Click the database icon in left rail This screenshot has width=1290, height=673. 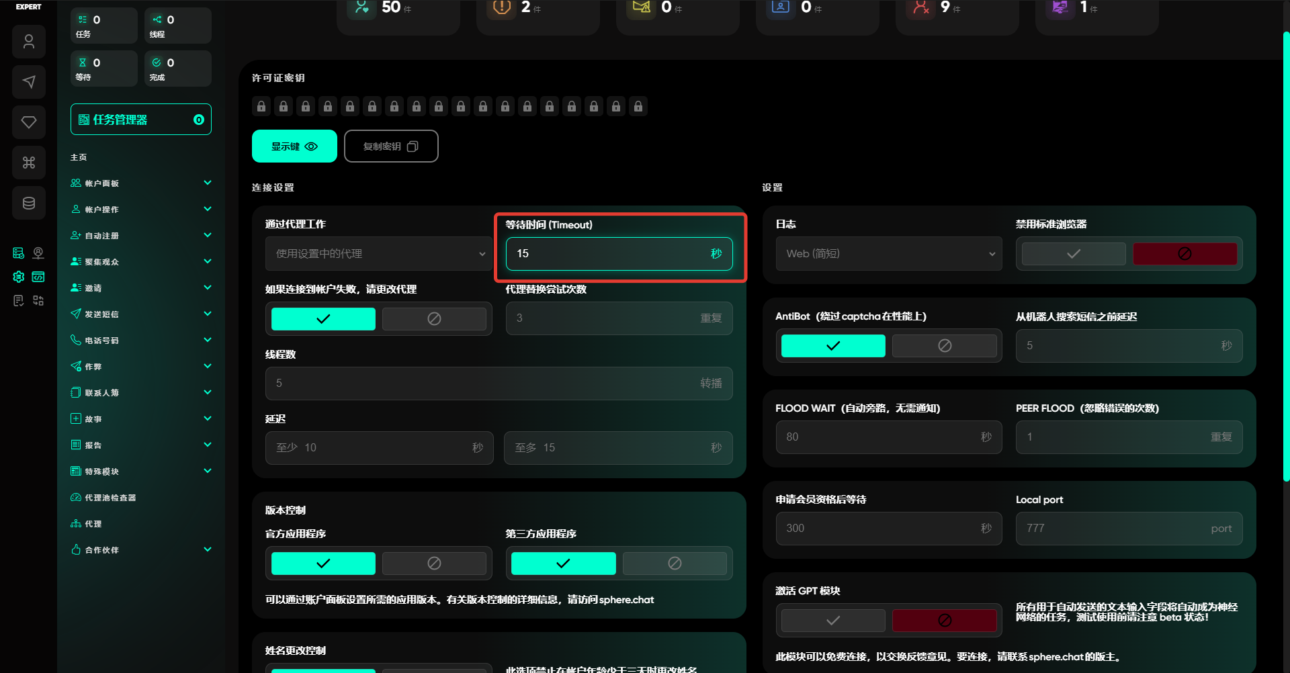click(x=29, y=203)
